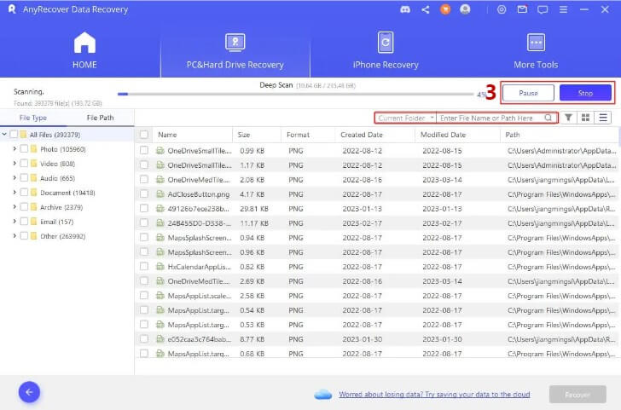The width and height of the screenshot is (621, 410).
Task: Switch to grid thumbnail view
Action: tap(586, 118)
